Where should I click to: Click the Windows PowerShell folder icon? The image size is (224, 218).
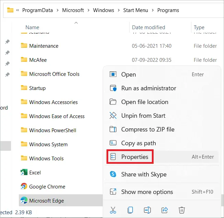click(x=24, y=130)
